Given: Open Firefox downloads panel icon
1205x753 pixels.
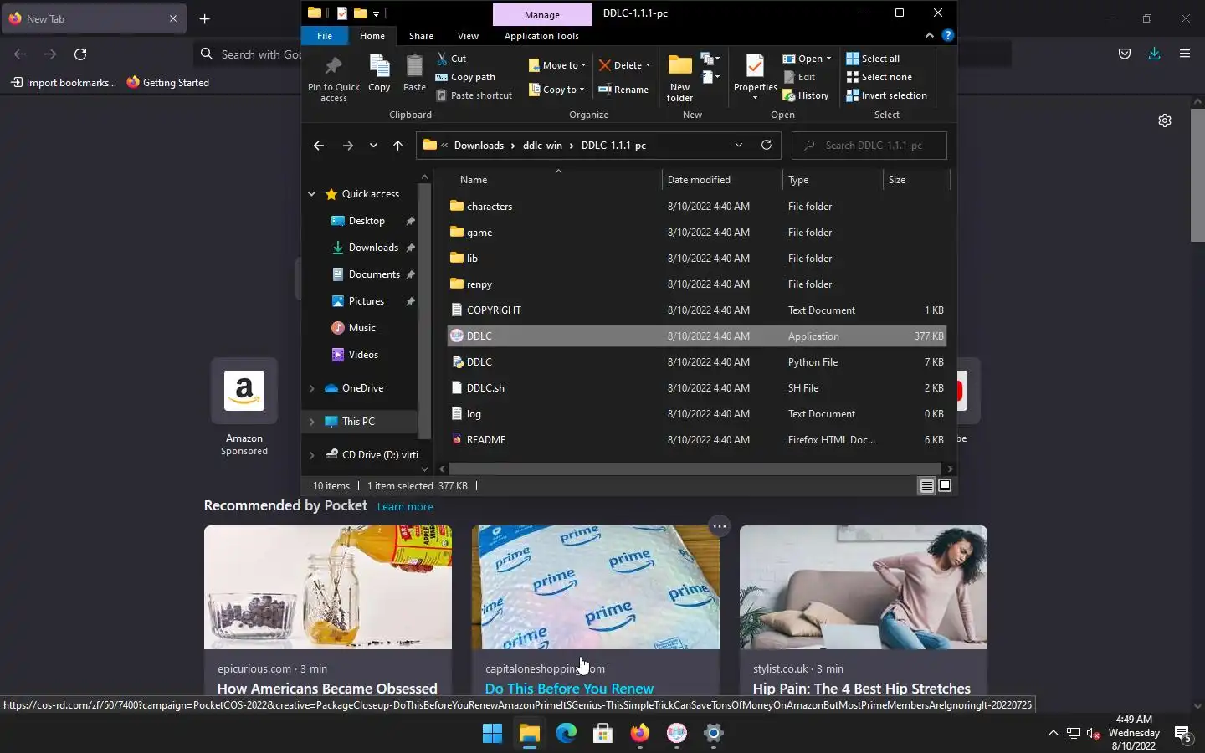Looking at the screenshot, I should (1154, 54).
